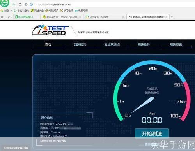Click the TEST SPEED site logo
Viewport: 195px width, 151px height.
[50, 30]
